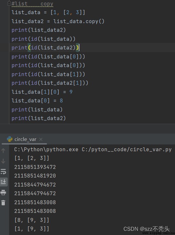Click output value 2115851393472 in console

[35, 167]
